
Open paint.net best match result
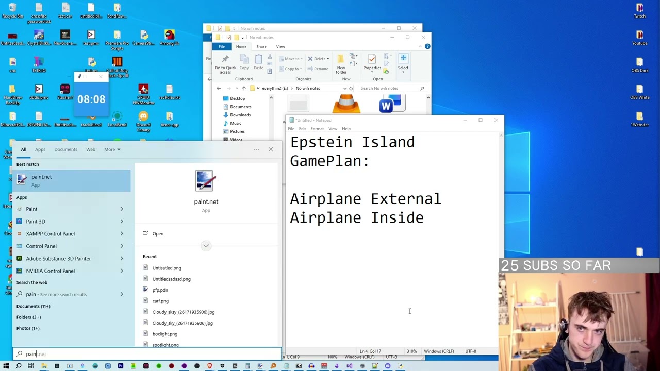point(72,181)
